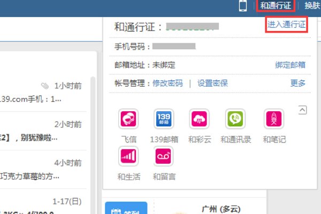
Task: Open the 和留言 voicemail icon
Action: pyautogui.click(x=163, y=156)
